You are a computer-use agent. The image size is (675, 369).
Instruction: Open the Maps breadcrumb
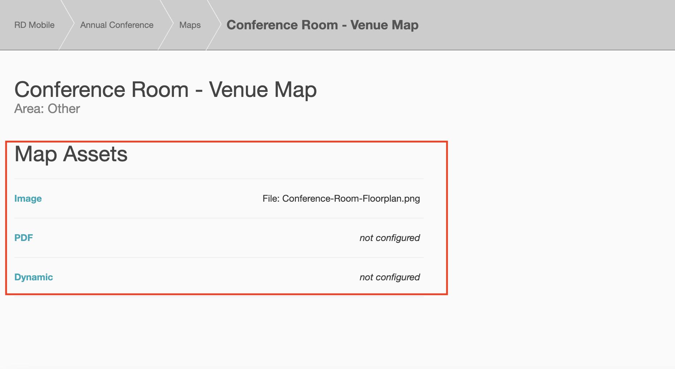(190, 25)
